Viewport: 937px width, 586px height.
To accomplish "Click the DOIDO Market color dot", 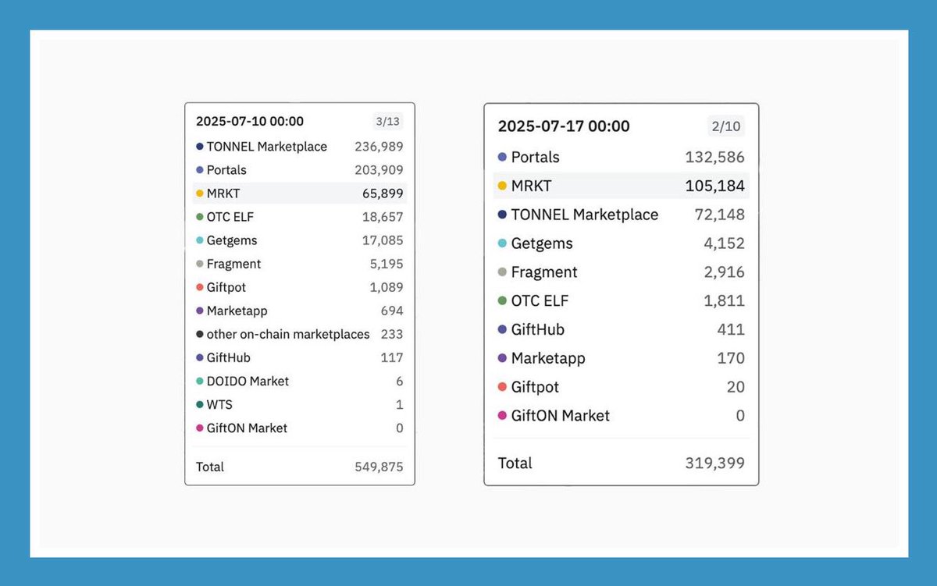I will [200, 381].
